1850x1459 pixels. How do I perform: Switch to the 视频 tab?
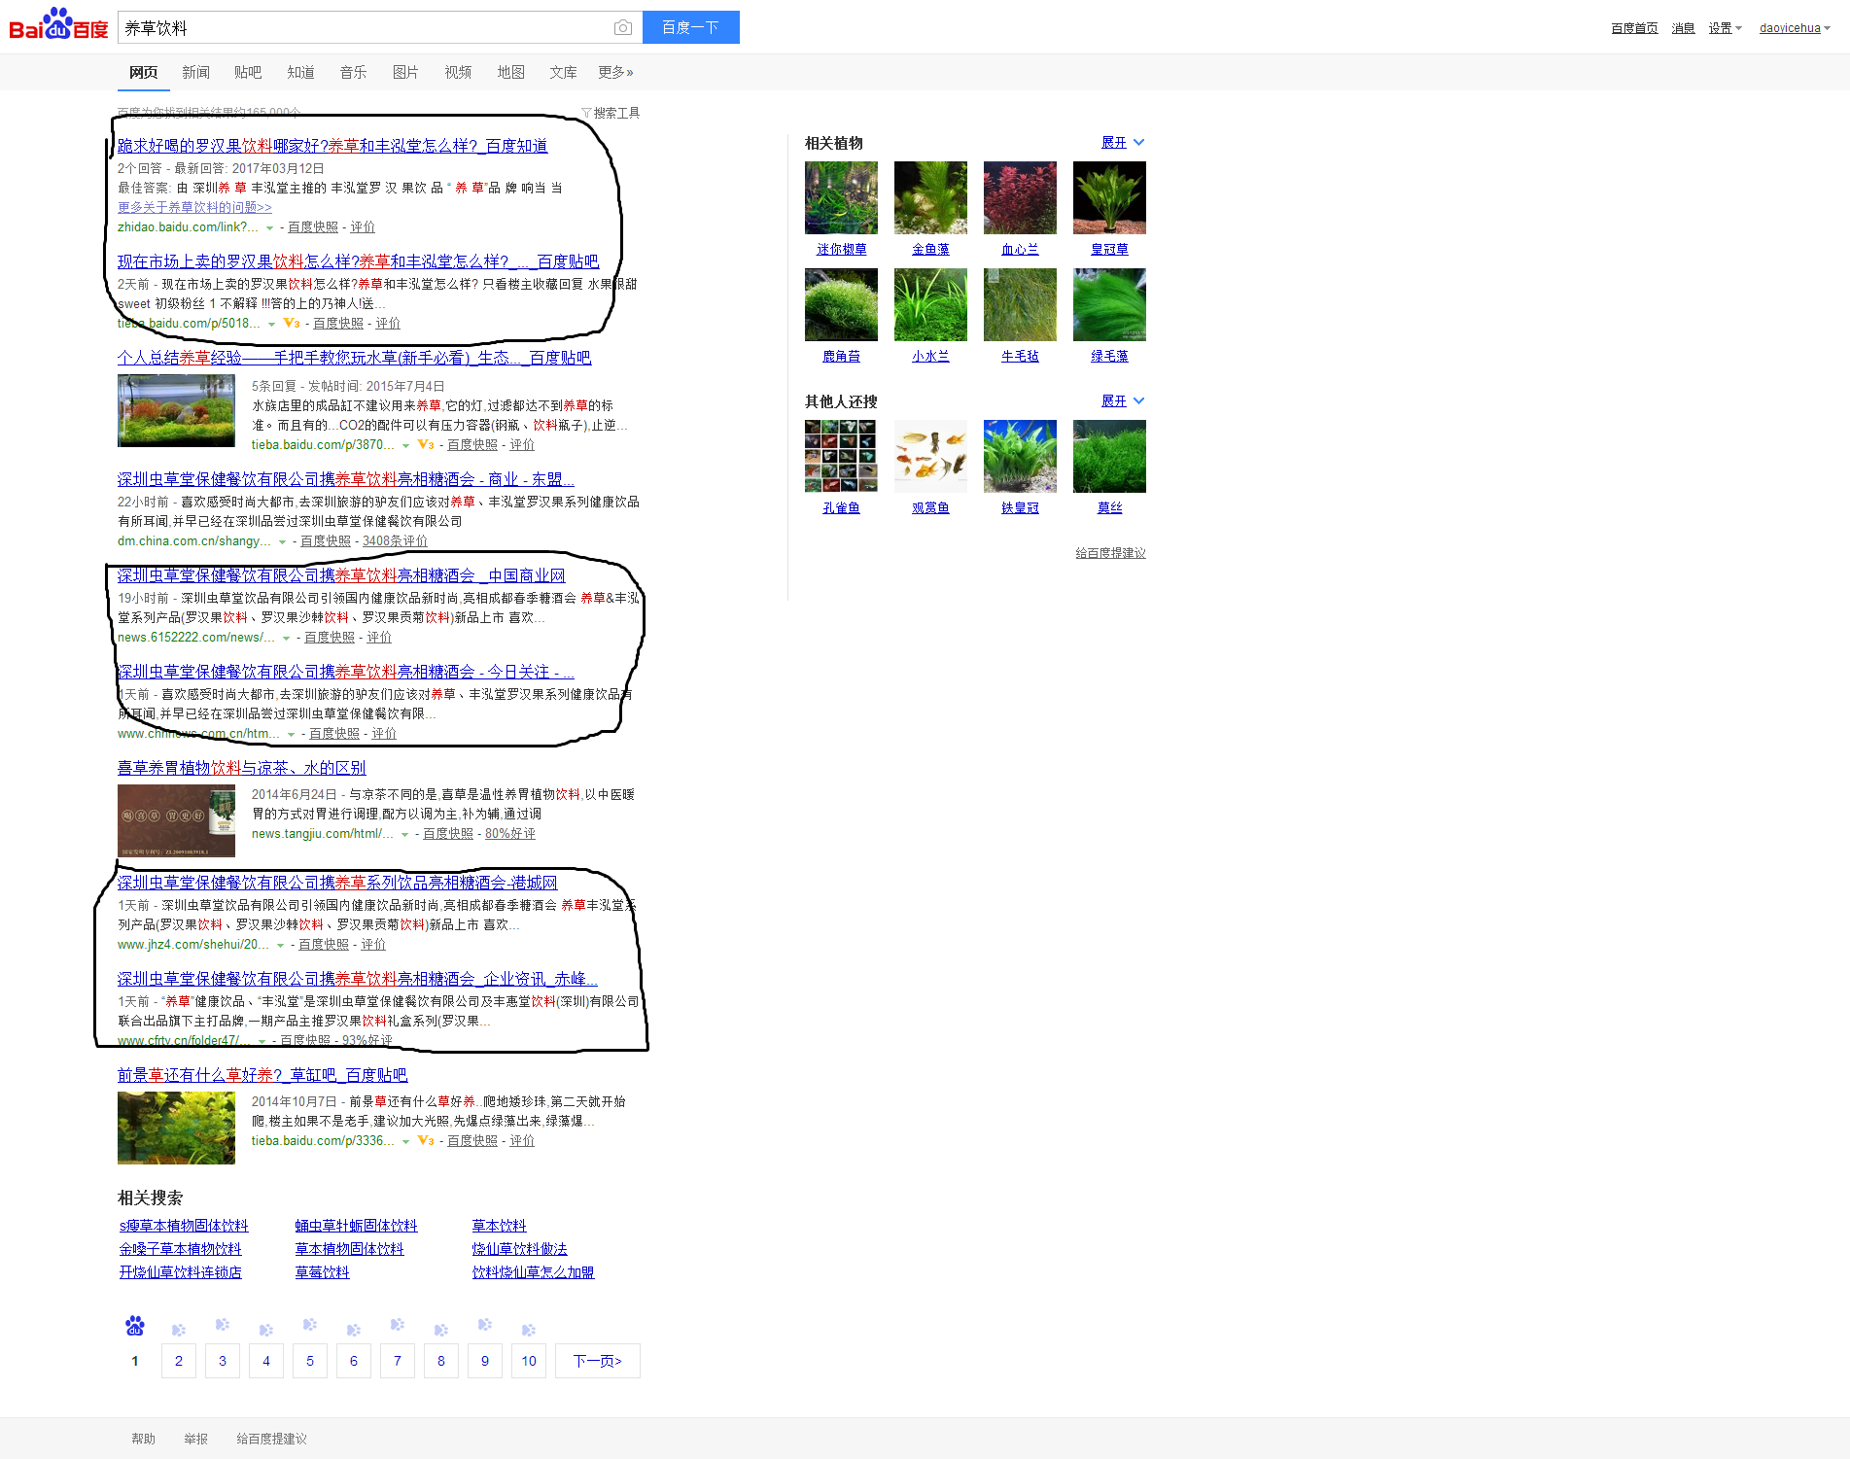pyautogui.click(x=458, y=72)
